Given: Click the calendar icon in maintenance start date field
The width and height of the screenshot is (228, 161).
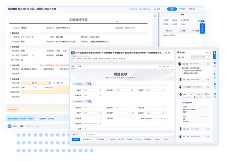Looking at the screenshot, I should [x=33, y=83].
